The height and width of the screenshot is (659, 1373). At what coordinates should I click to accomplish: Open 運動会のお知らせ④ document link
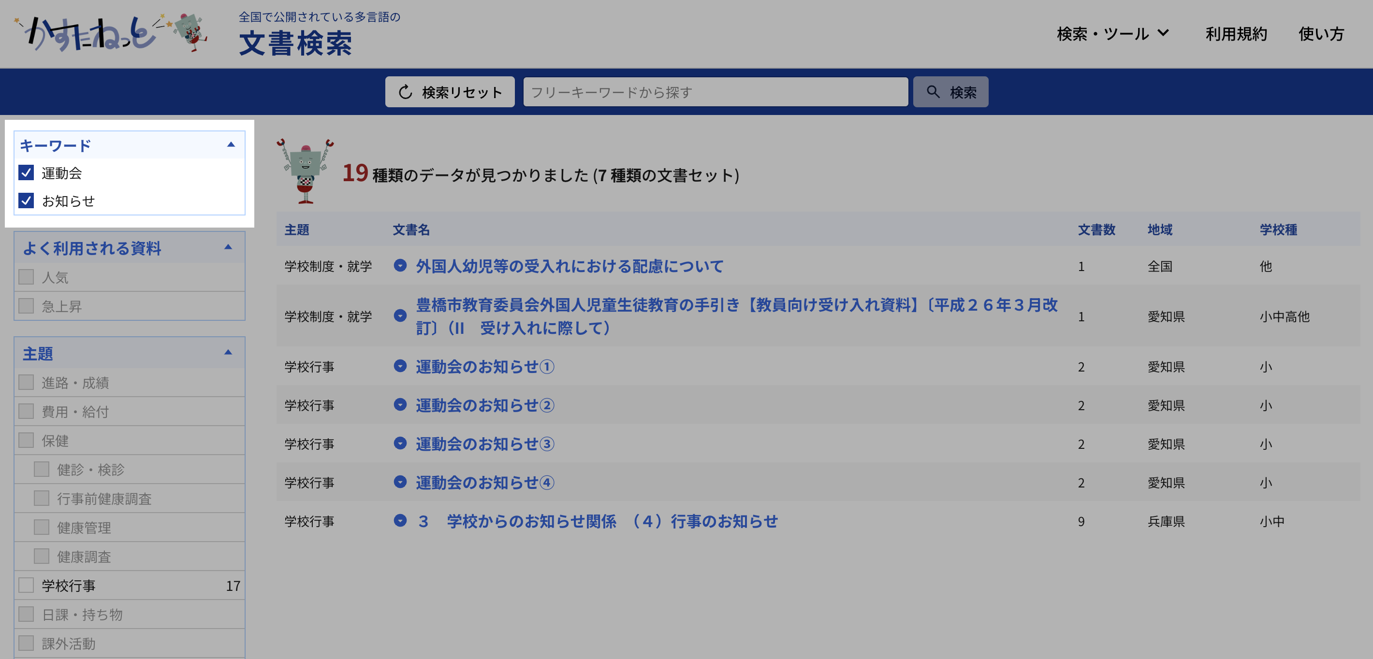point(485,483)
